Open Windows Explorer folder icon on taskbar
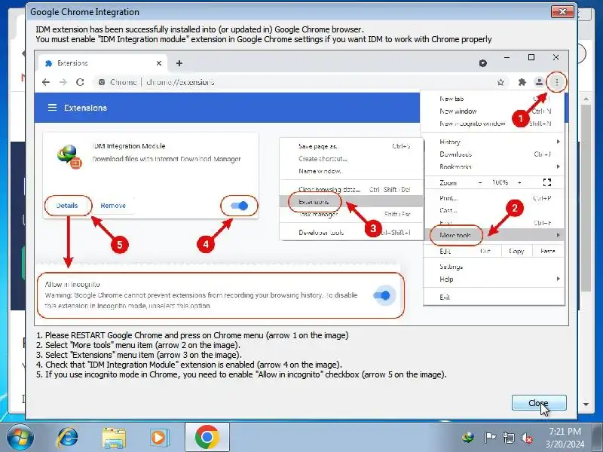The height and width of the screenshot is (452, 603). (x=114, y=438)
